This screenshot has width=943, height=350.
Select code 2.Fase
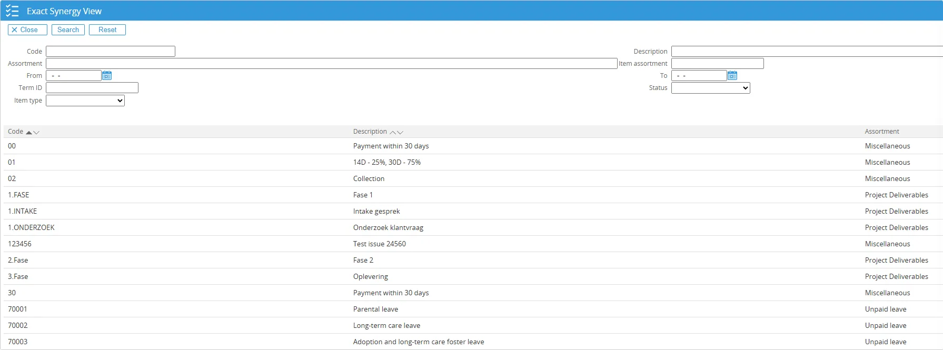(18, 261)
